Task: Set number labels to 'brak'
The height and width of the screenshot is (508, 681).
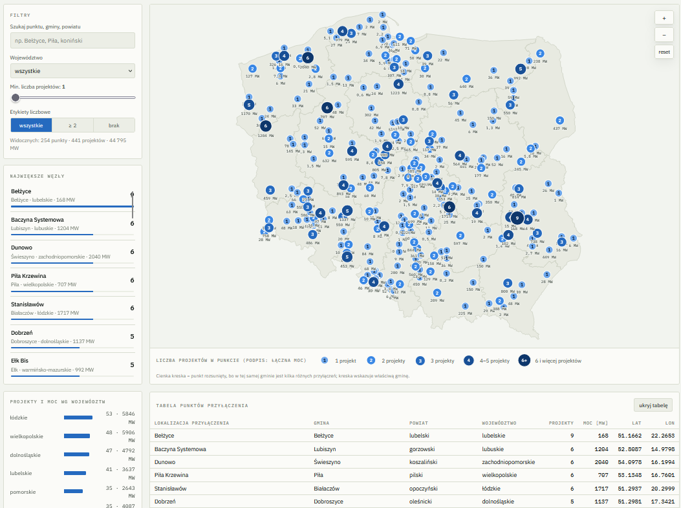Action: click(114, 125)
